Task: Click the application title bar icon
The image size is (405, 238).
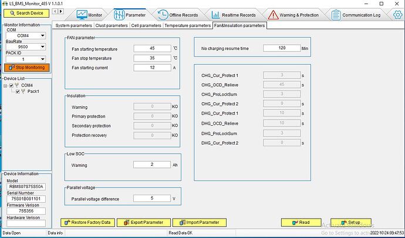Action: 5,4
